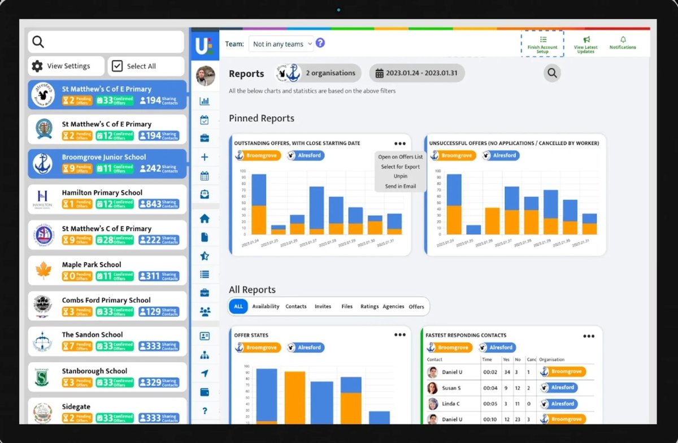678x443 pixels.
Task: Open the Team 'Not in any teams' dropdown
Action: tap(281, 44)
